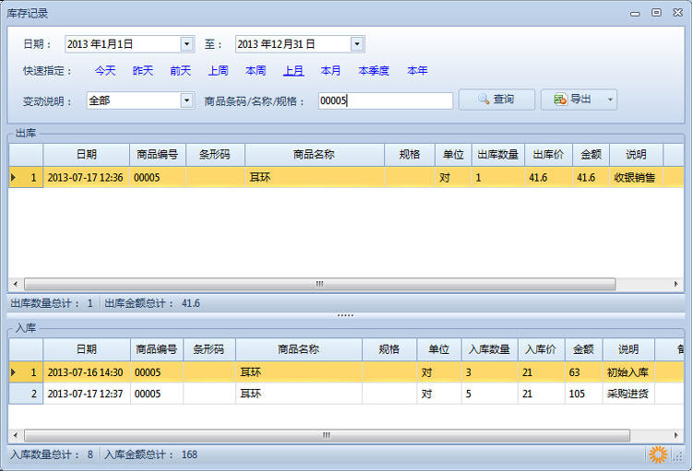Click 出库 table 金额 column header
The height and width of the screenshot is (471, 692).
(x=591, y=155)
